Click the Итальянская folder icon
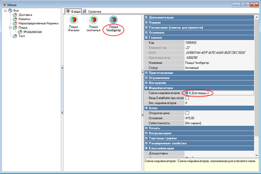The image size is (261, 174). click(20, 32)
